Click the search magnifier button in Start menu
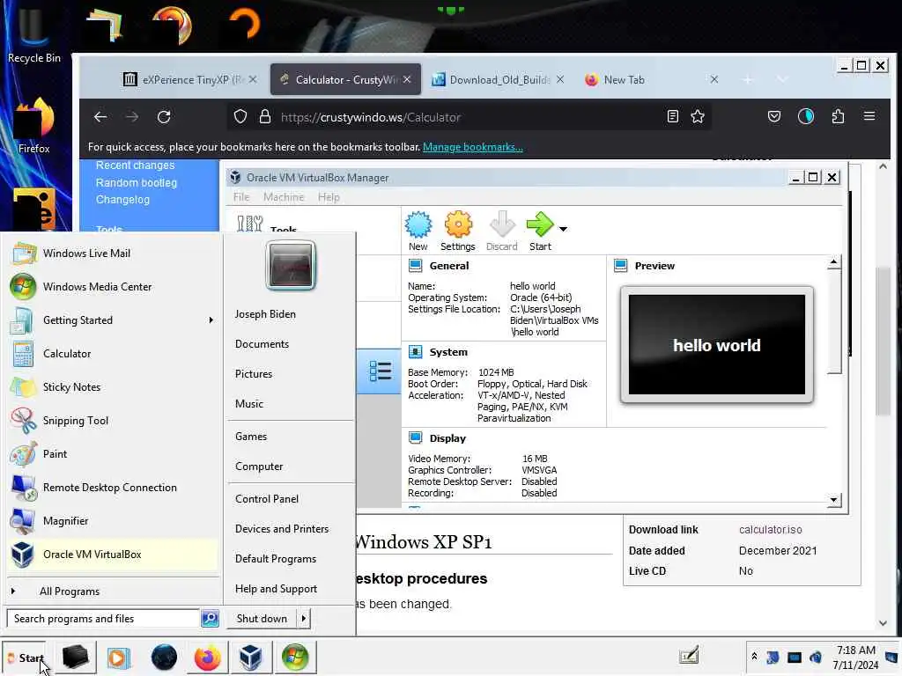This screenshot has height=676, width=902. (210, 619)
